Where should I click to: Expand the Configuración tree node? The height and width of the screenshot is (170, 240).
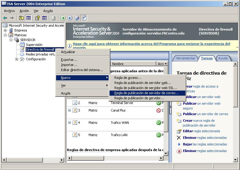pyautogui.click(x=16, y=59)
